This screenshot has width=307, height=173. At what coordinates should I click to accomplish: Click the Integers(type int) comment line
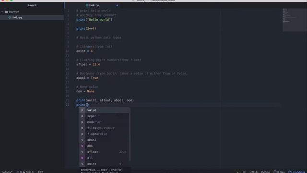pos(94,47)
